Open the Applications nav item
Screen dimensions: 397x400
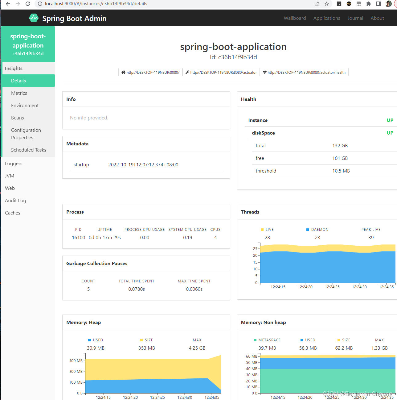tap(327, 18)
